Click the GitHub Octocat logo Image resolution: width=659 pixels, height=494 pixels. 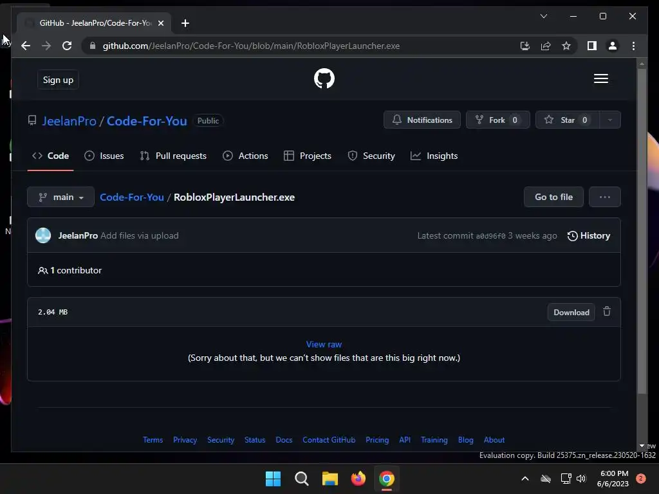click(x=324, y=78)
